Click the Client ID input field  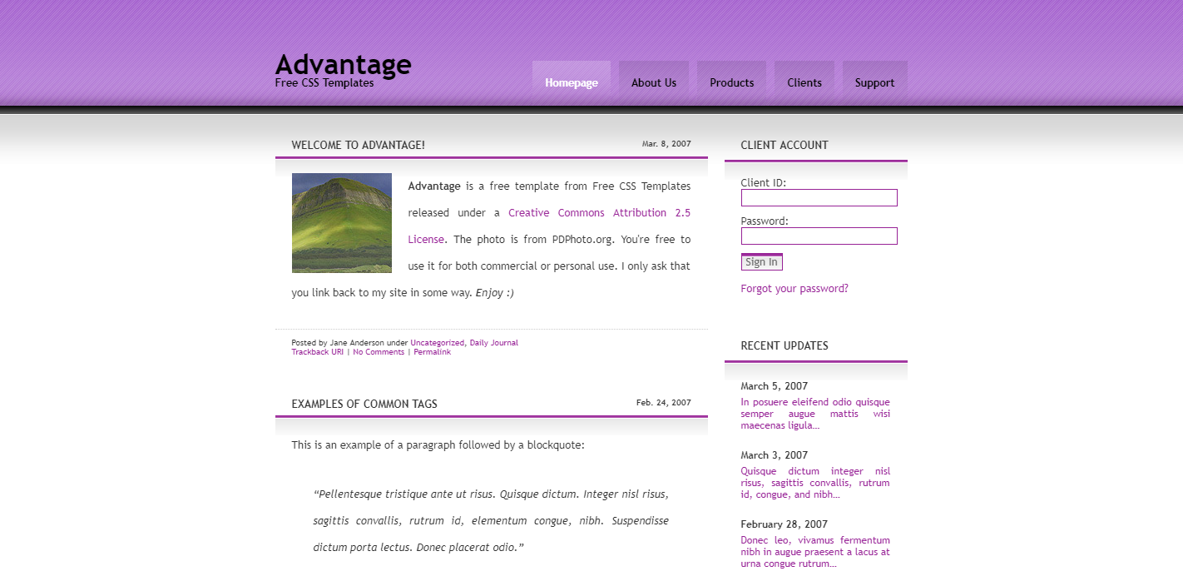click(819, 198)
